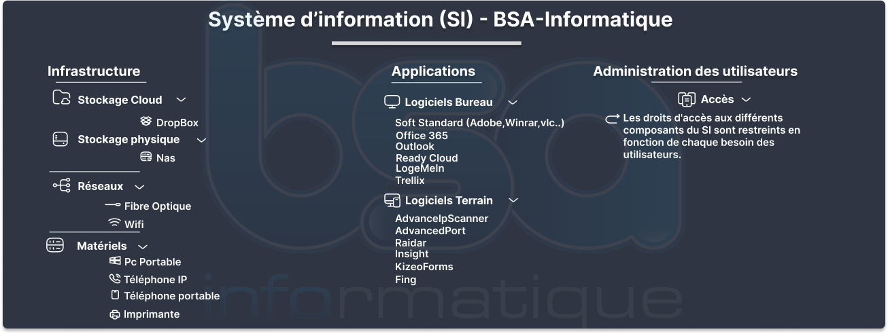Viewport: 888px width, 334px height.
Task: Collapse the Logiciels Terrain chevron
Action: 513,200
